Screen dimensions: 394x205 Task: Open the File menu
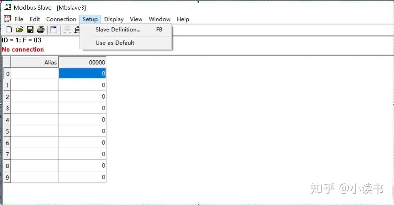click(x=19, y=19)
